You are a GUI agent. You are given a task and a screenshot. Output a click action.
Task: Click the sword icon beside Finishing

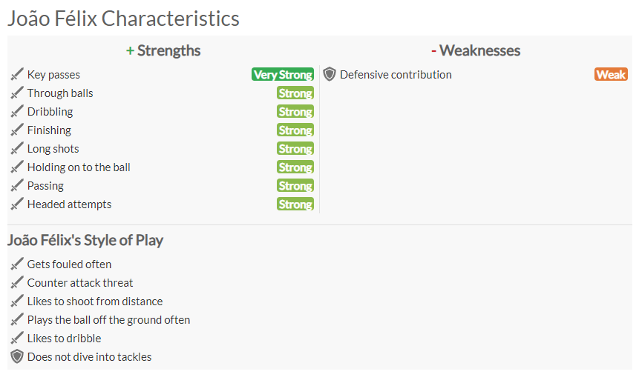17,130
